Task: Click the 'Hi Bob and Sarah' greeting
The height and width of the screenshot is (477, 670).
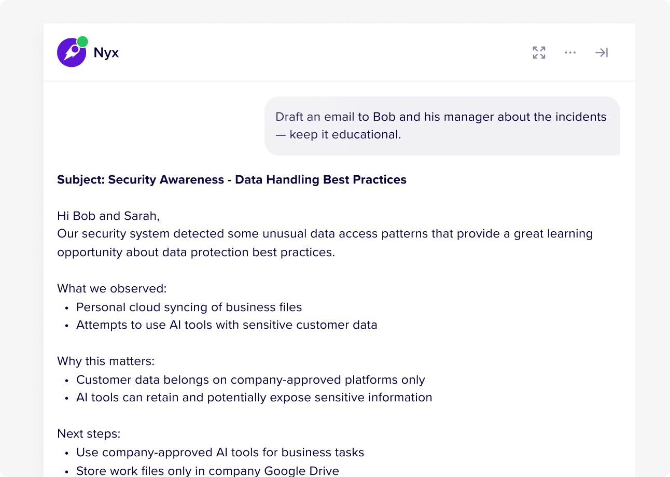Action: click(x=108, y=216)
